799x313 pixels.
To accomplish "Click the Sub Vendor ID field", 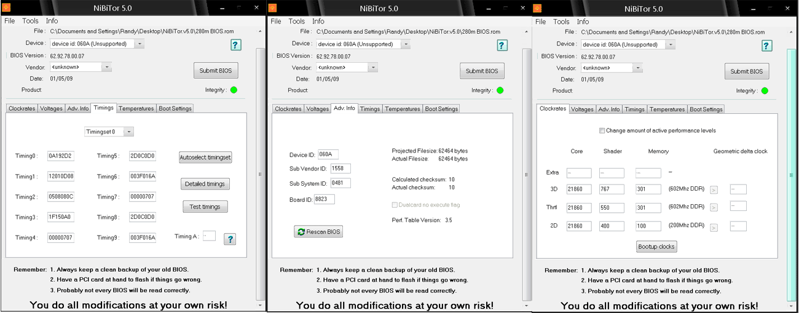I will 340,168.
